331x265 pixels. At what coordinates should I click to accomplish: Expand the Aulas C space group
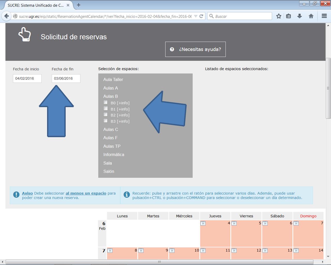tap(111, 129)
